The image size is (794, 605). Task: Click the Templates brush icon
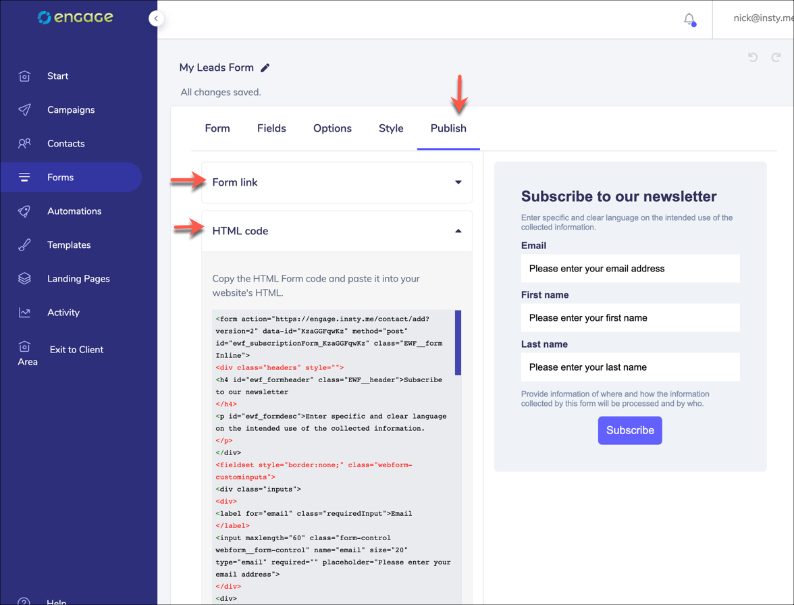pos(24,245)
